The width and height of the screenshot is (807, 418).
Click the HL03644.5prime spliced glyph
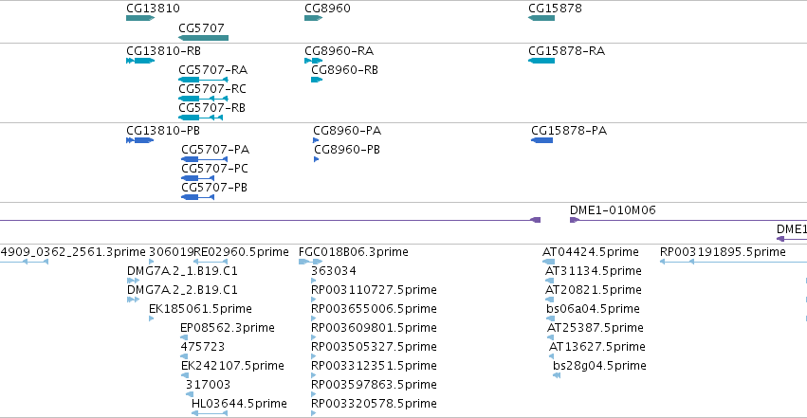click(x=210, y=413)
